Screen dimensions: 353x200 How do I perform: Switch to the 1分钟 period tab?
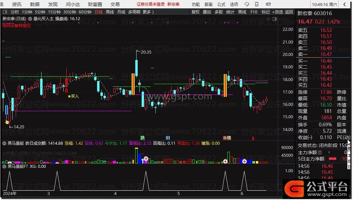pos(27,12)
